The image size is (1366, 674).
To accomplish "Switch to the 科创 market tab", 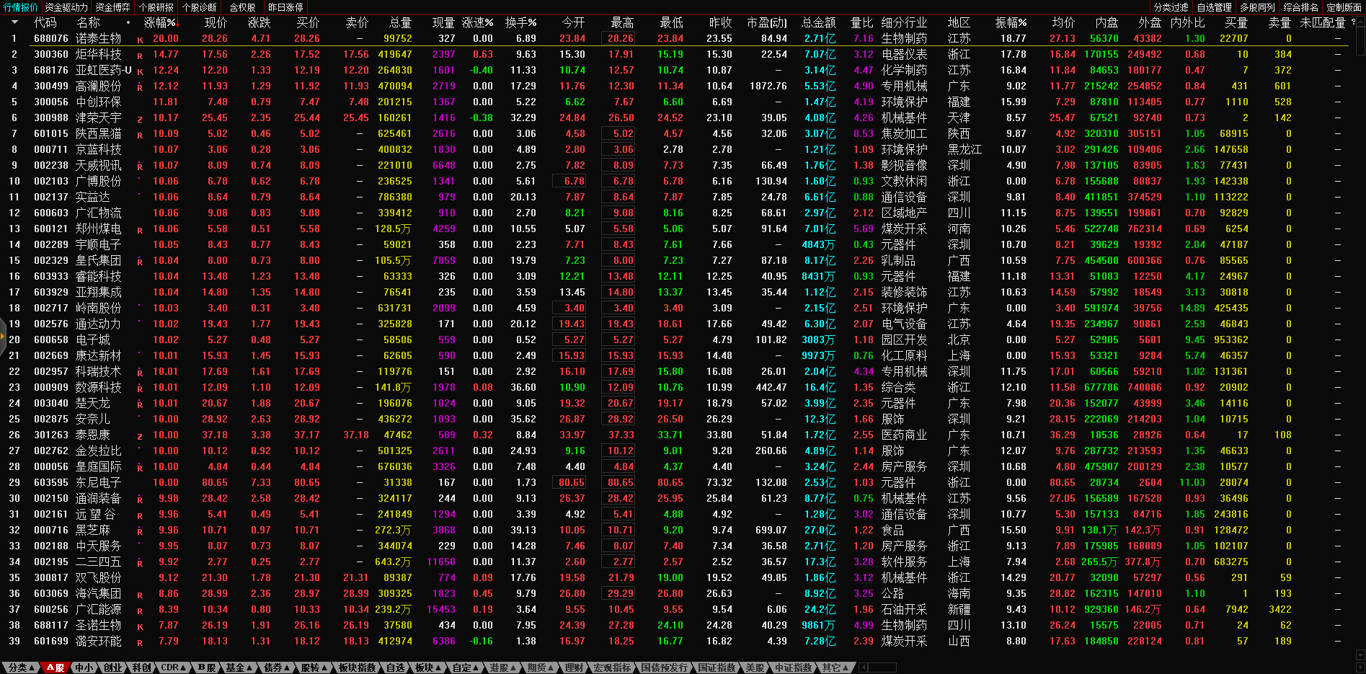I will click(x=141, y=668).
